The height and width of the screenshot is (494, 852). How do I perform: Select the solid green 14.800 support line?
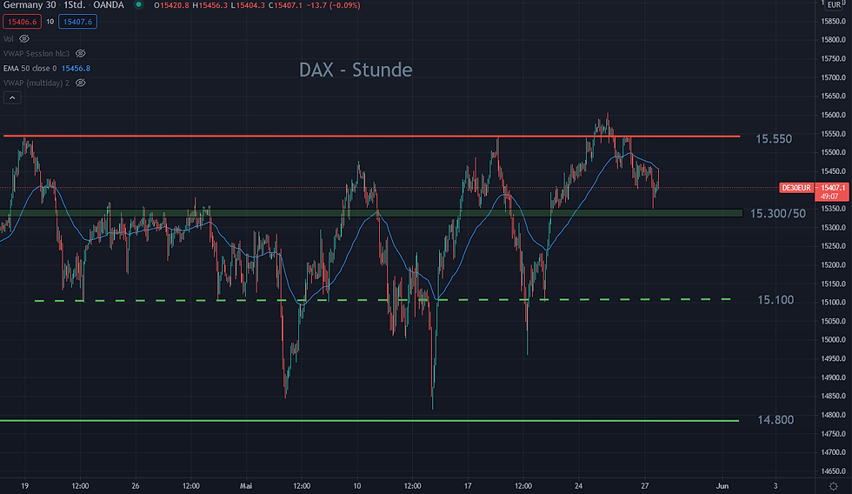369,421
